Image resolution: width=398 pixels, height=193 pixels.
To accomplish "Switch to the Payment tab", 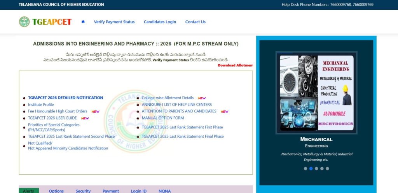I will [x=111, y=191].
